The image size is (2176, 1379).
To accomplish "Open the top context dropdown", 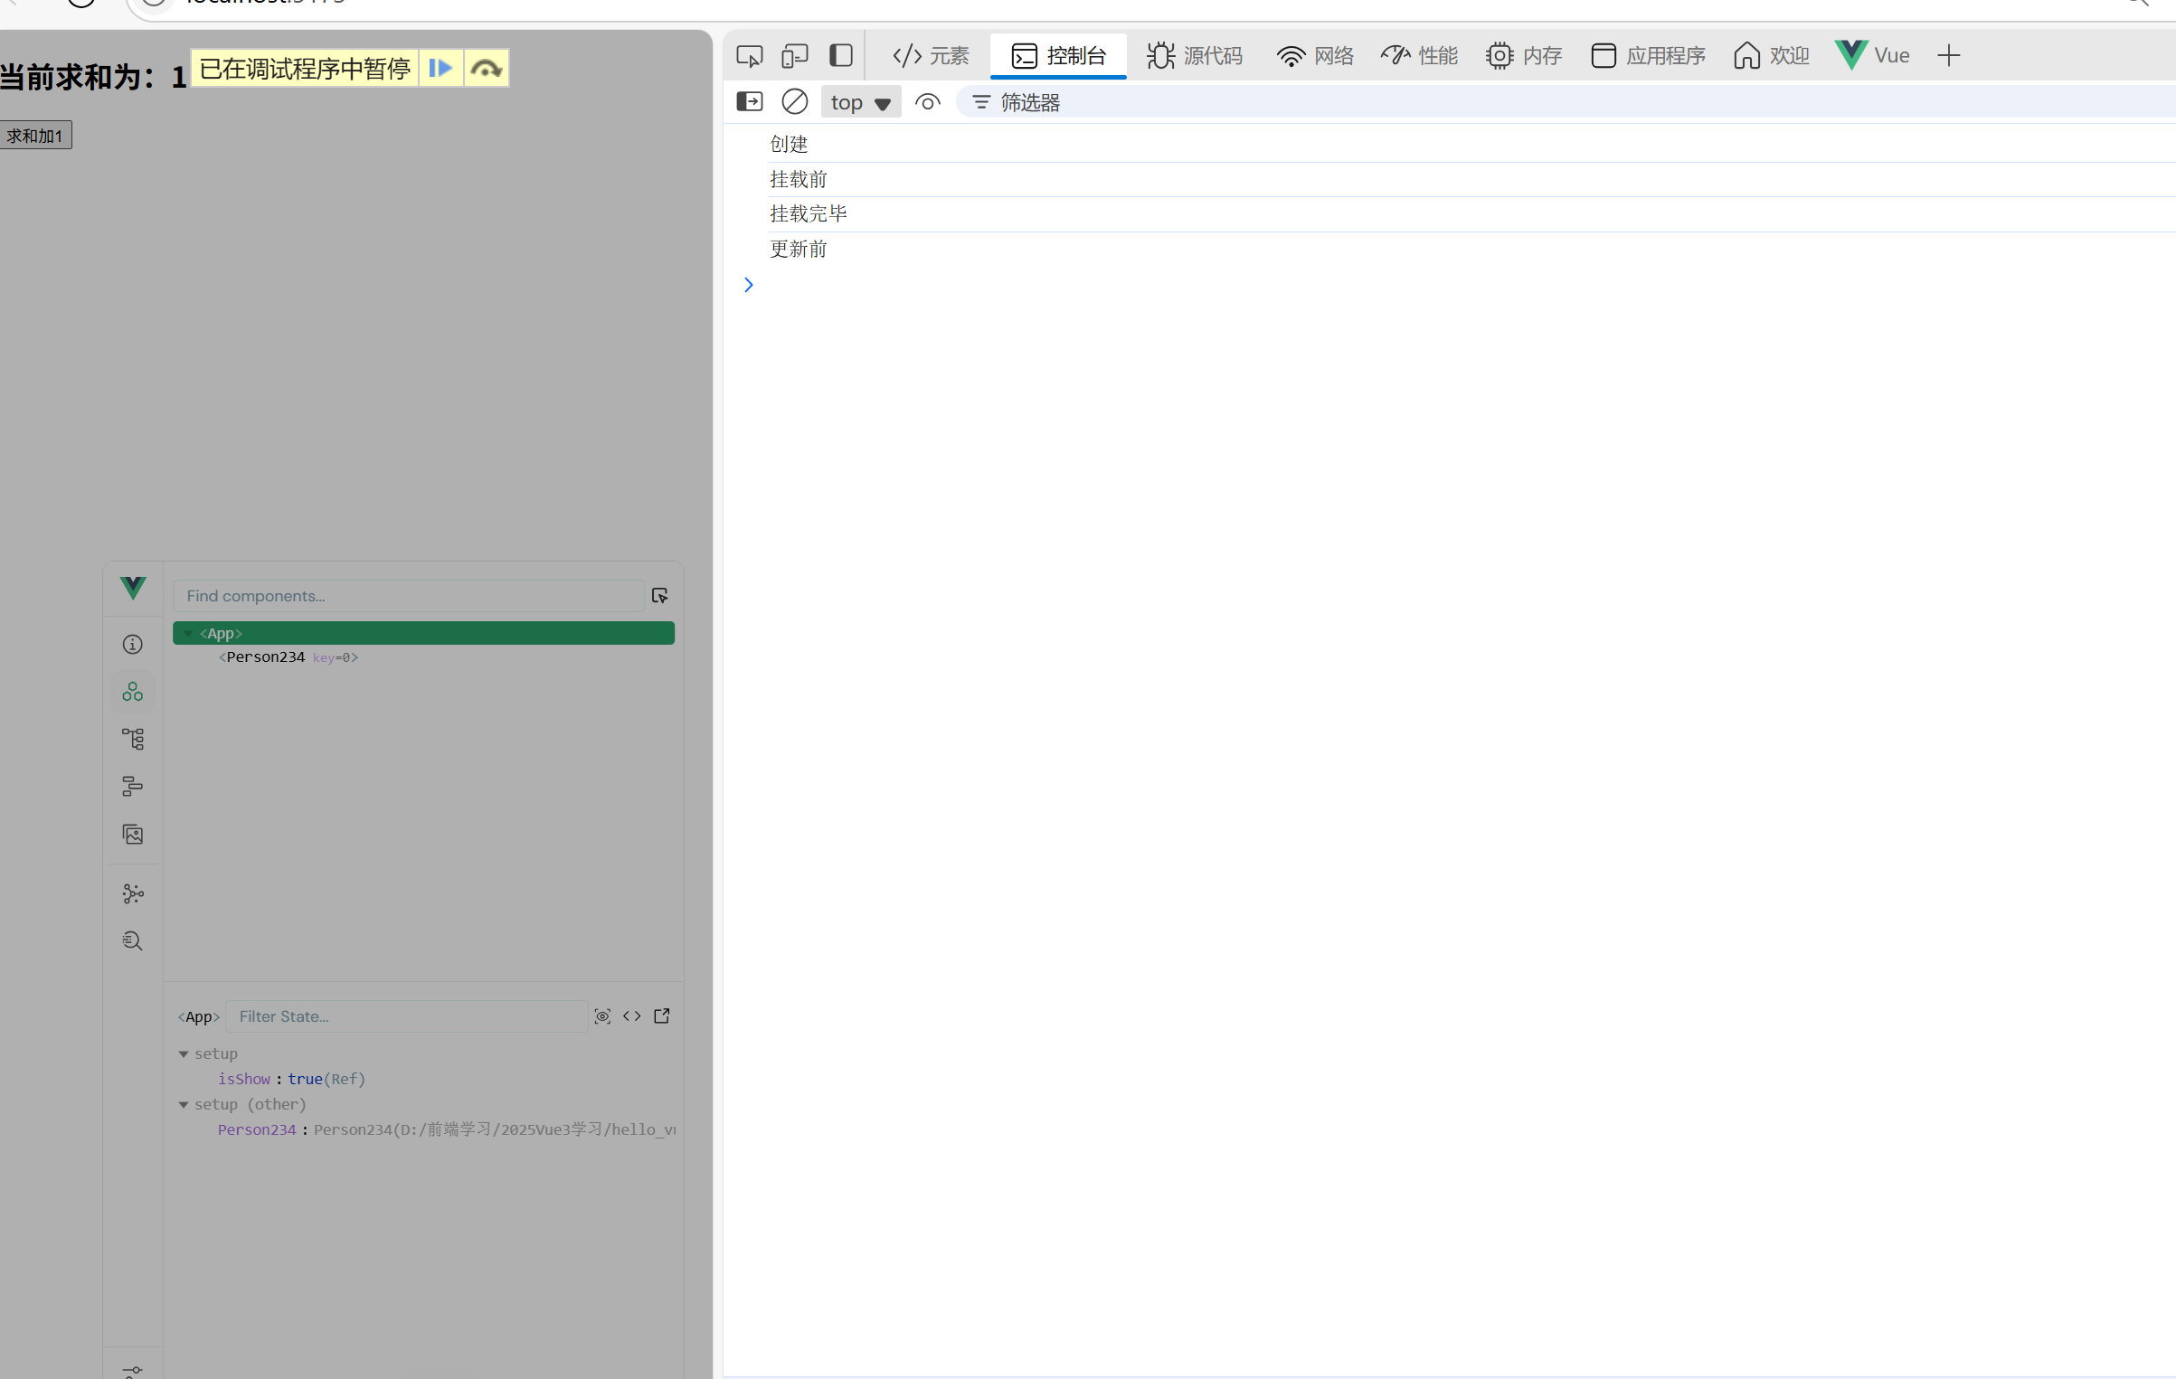I will pos(860,102).
